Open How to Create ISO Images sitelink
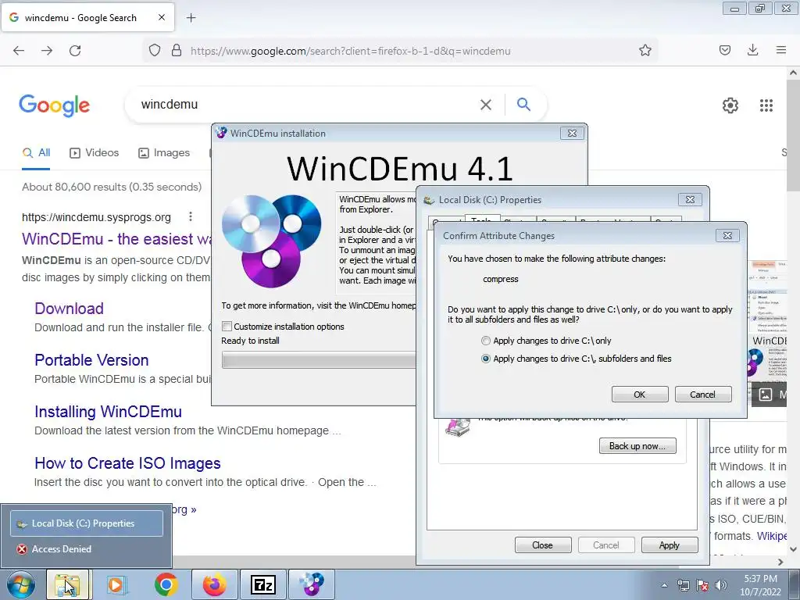The width and height of the screenshot is (800, 600). pyautogui.click(x=127, y=463)
